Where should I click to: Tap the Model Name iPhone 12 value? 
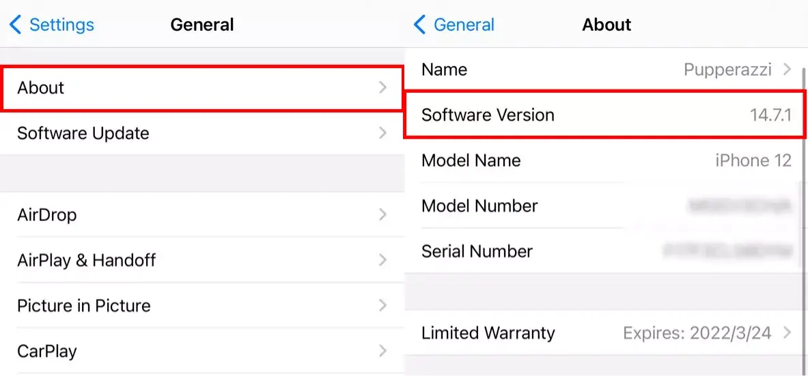[x=753, y=160]
